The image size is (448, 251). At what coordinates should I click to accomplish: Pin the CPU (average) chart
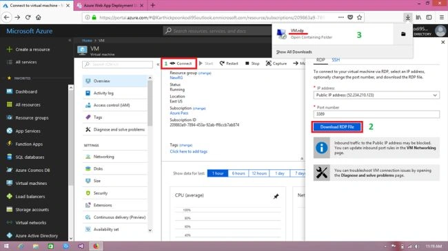pyautogui.click(x=276, y=196)
